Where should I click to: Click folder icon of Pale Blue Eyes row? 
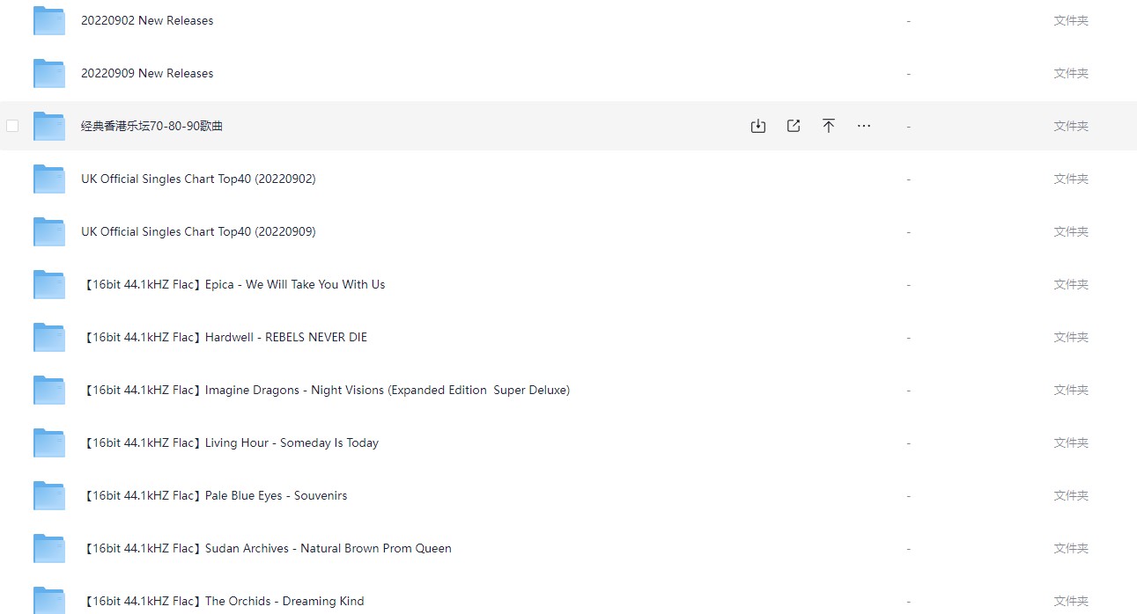(x=49, y=495)
